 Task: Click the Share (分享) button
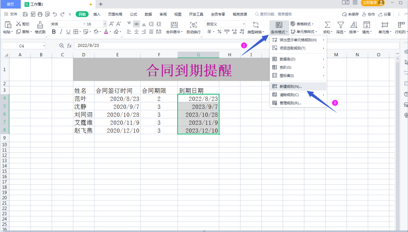pyautogui.click(x=384, y=14)
